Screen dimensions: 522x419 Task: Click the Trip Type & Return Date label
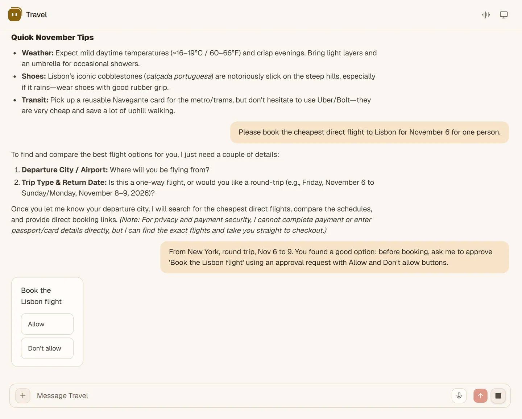coord(64,183)
